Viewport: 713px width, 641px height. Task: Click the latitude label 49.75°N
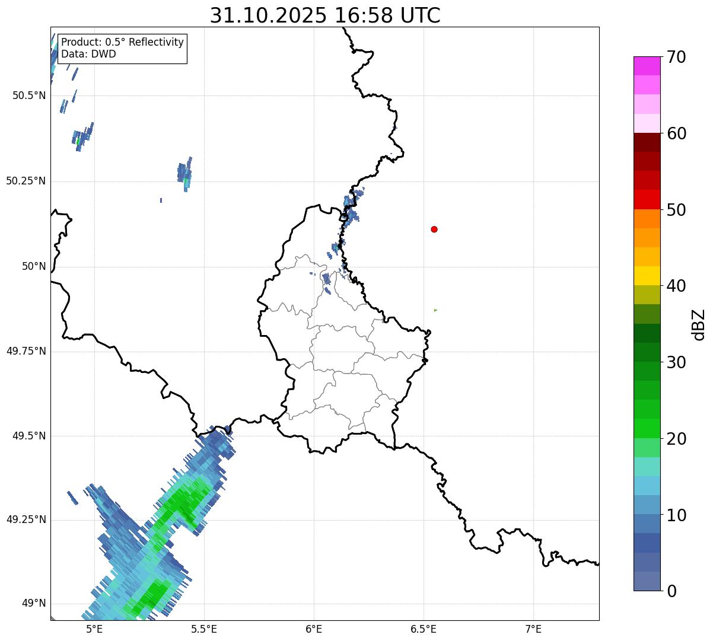(26, 351)
